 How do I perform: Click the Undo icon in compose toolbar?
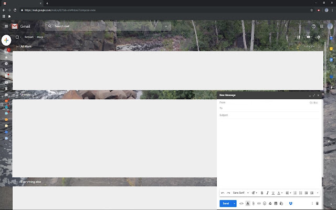pyautogui.click(x=223, y=193)
